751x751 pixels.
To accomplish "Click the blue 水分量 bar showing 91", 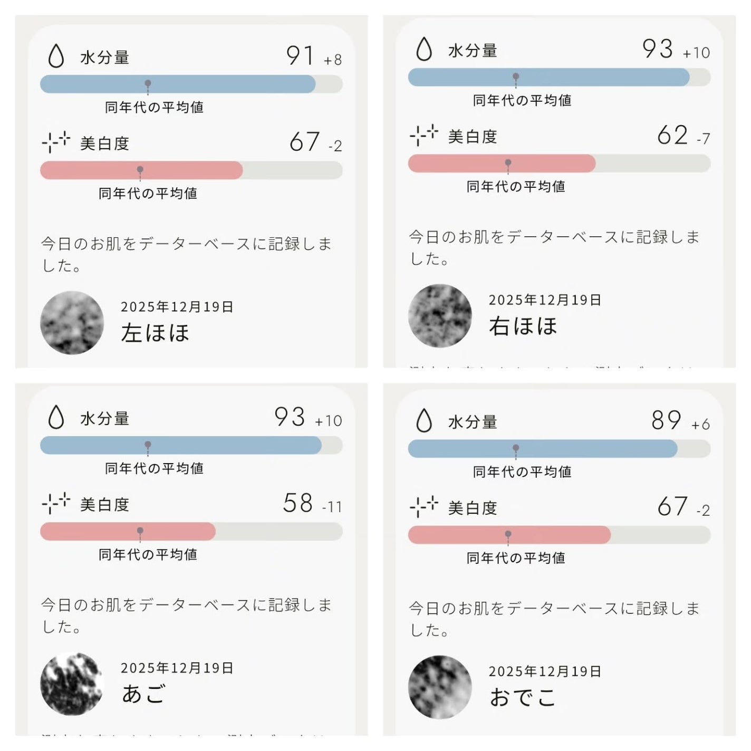I will pos(177,84).
